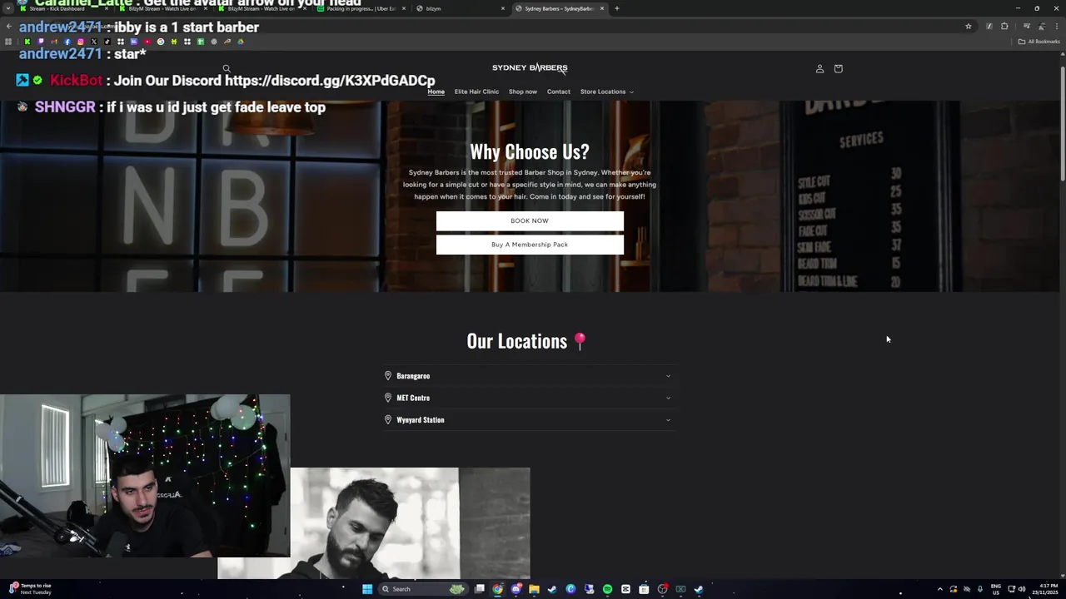Click the taskbar Search box
The image size is (1066, 599).
424,589
